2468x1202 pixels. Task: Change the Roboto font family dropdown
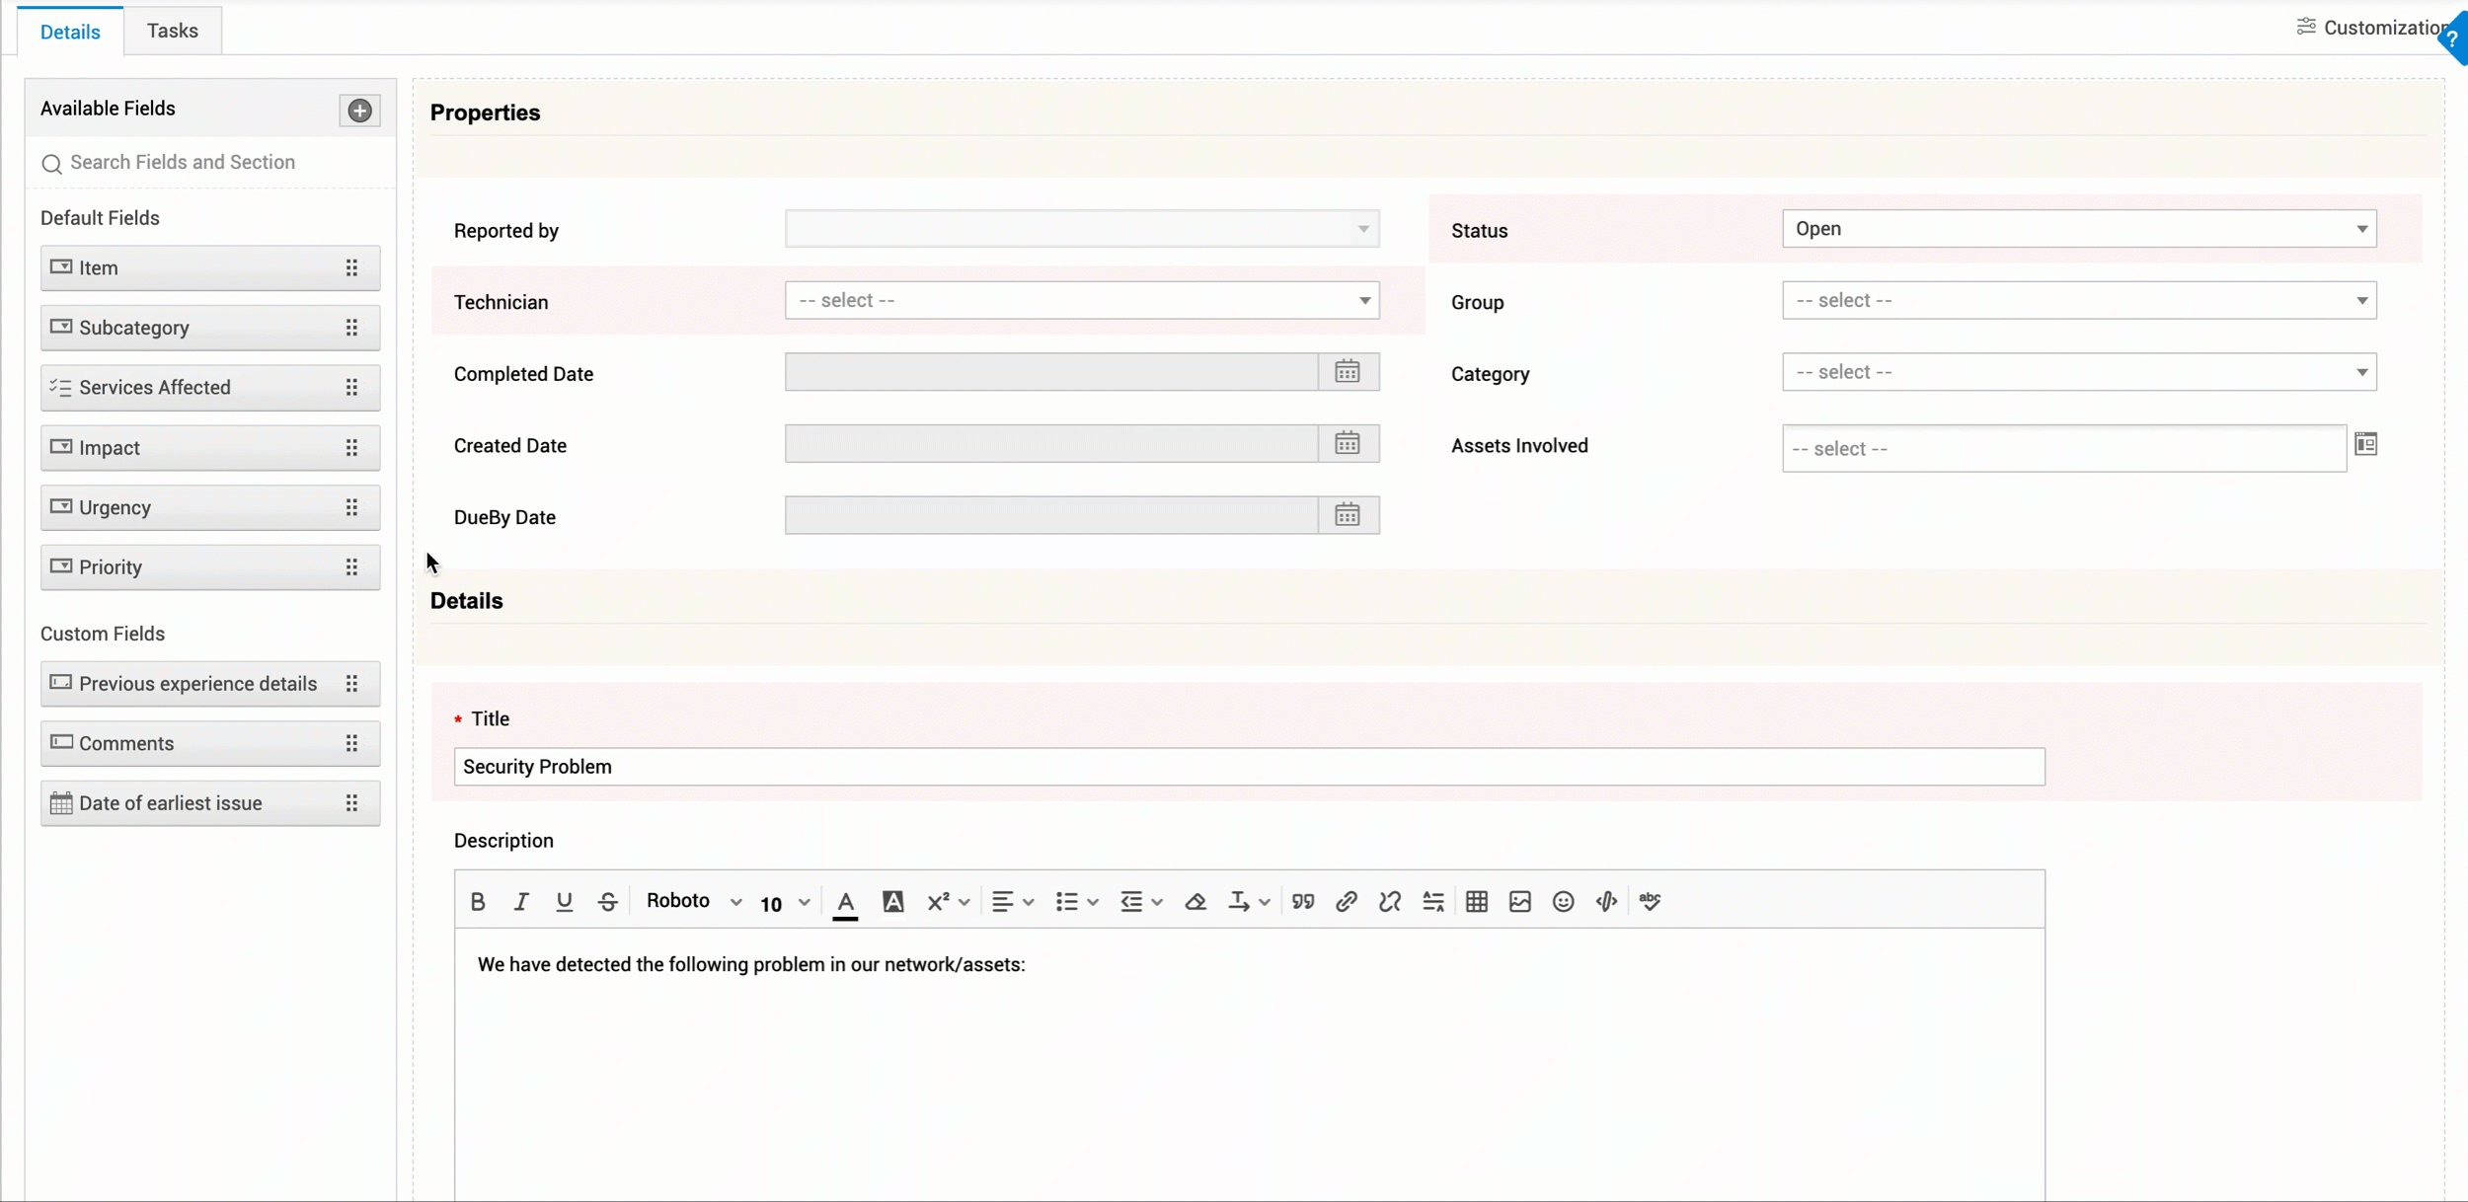pyautogui.click(x=693, y=901)
